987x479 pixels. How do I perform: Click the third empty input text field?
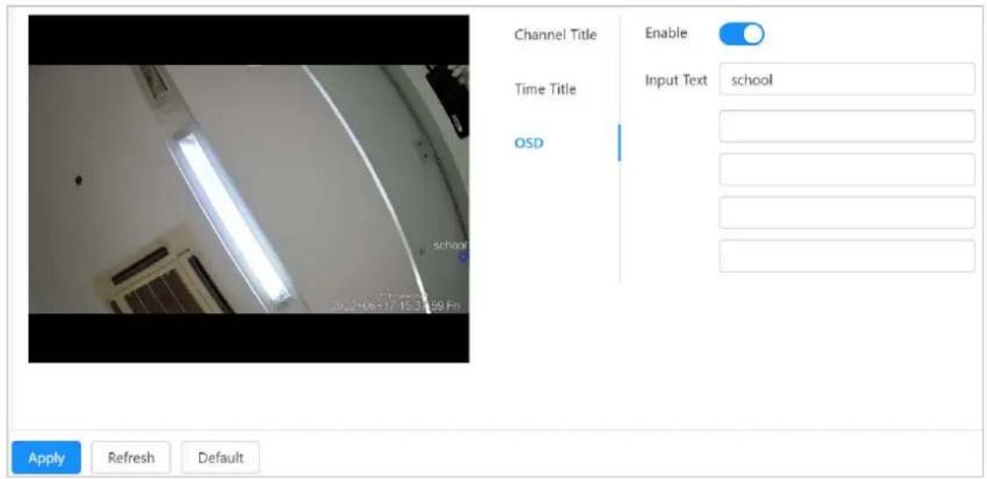pyautogui.click(x=847, y=169)
